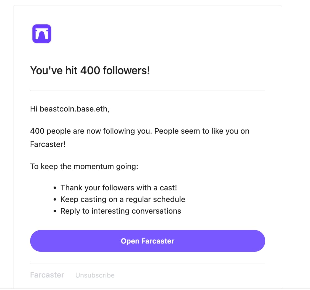
Task: Select "Keep casting on a regular schedule" text
Action: tap(123, 200)
